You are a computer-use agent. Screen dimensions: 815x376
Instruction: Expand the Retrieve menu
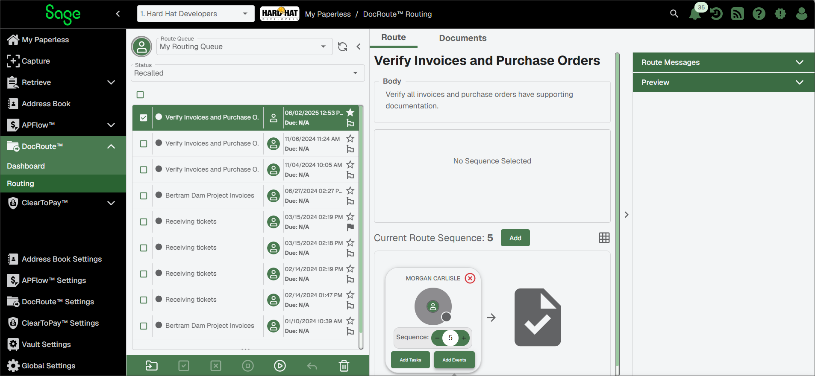(x=111, y=82)
